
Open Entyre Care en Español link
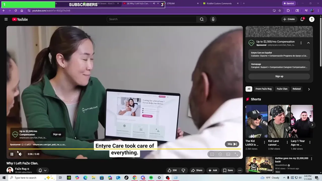(279, 54)
